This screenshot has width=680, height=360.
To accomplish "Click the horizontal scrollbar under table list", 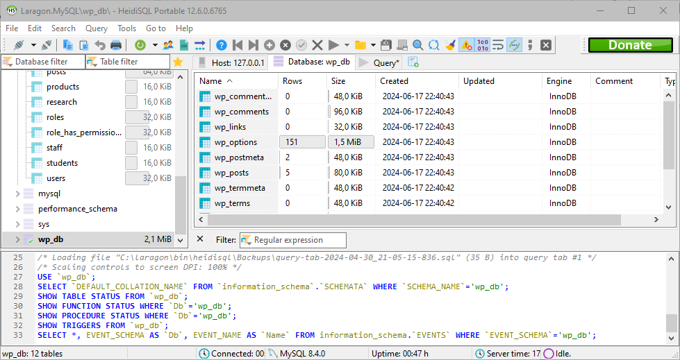I will coord(414,220).
